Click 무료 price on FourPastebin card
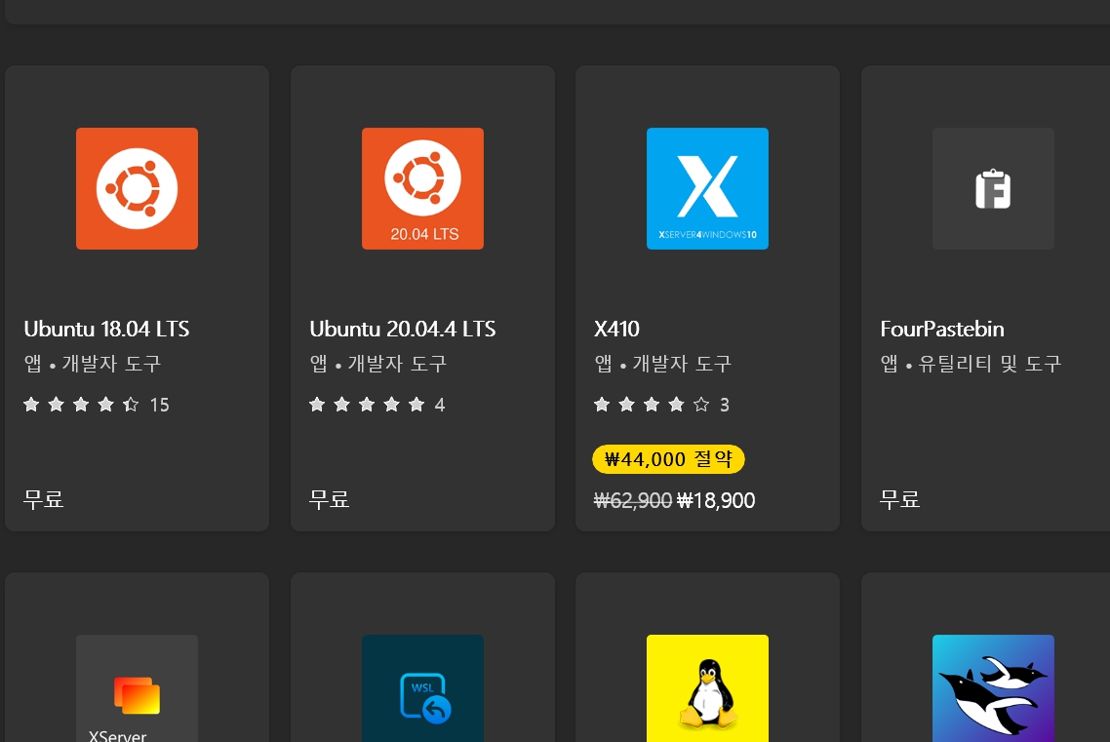The image size is (1110, 742). pyautogui.click(x=899, y=499)
